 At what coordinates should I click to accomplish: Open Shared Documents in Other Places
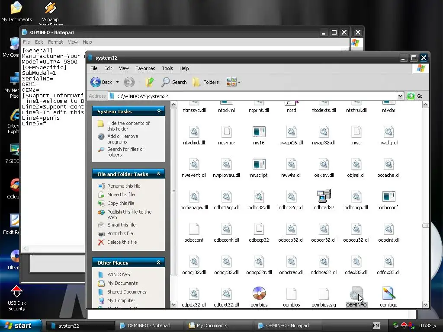pyautogui.click(x=127, y=292)
